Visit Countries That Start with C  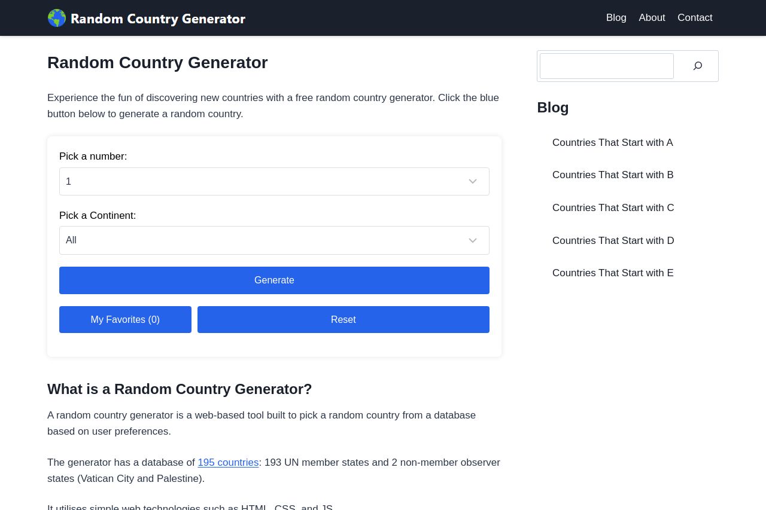tap(613, 207)
